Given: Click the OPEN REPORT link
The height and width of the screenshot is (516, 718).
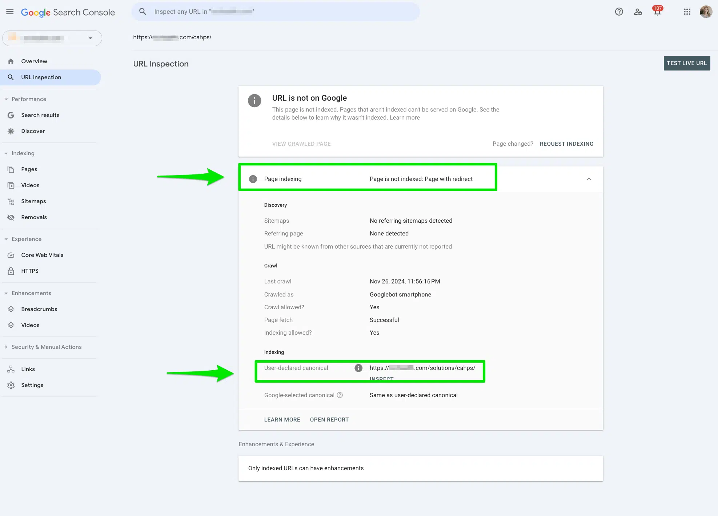Looking at the screenshot, I should [x=329, y=420].
